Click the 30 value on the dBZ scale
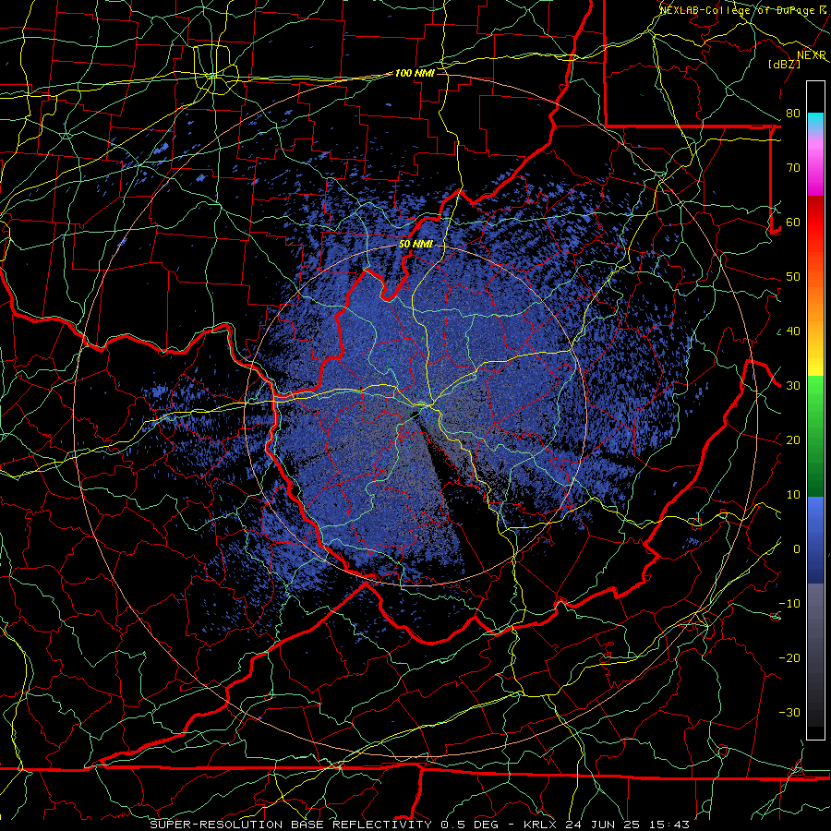This screenshot has height=831, width=831. (793, 386)
